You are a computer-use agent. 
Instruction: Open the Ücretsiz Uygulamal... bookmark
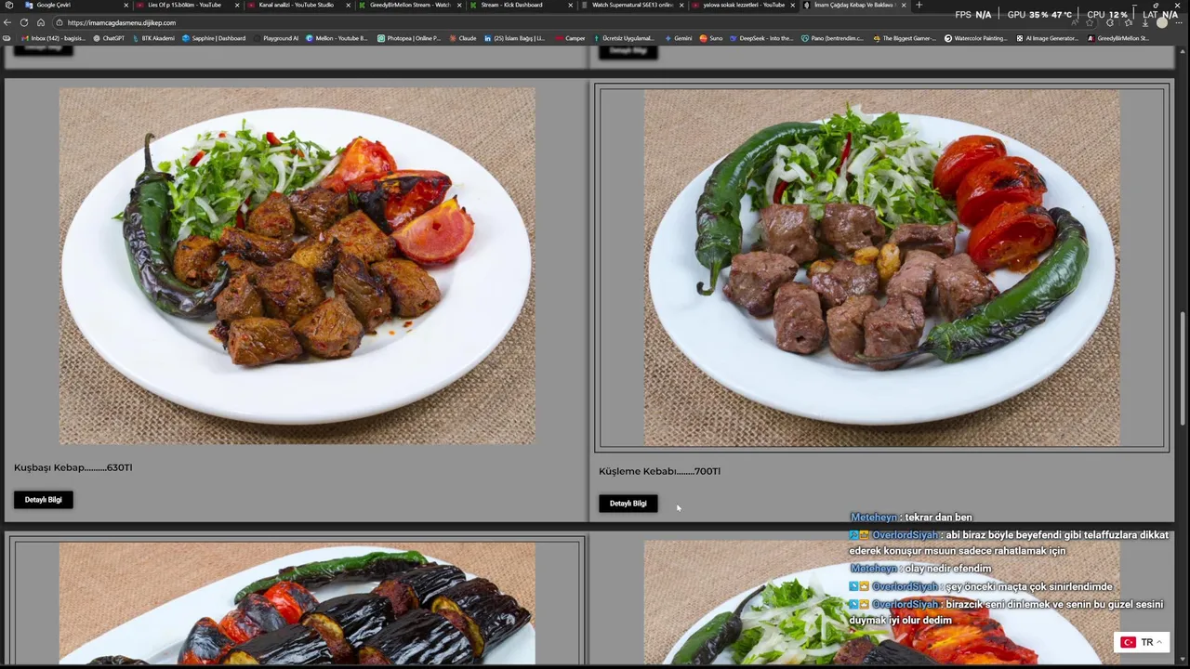tap(624, 38)
